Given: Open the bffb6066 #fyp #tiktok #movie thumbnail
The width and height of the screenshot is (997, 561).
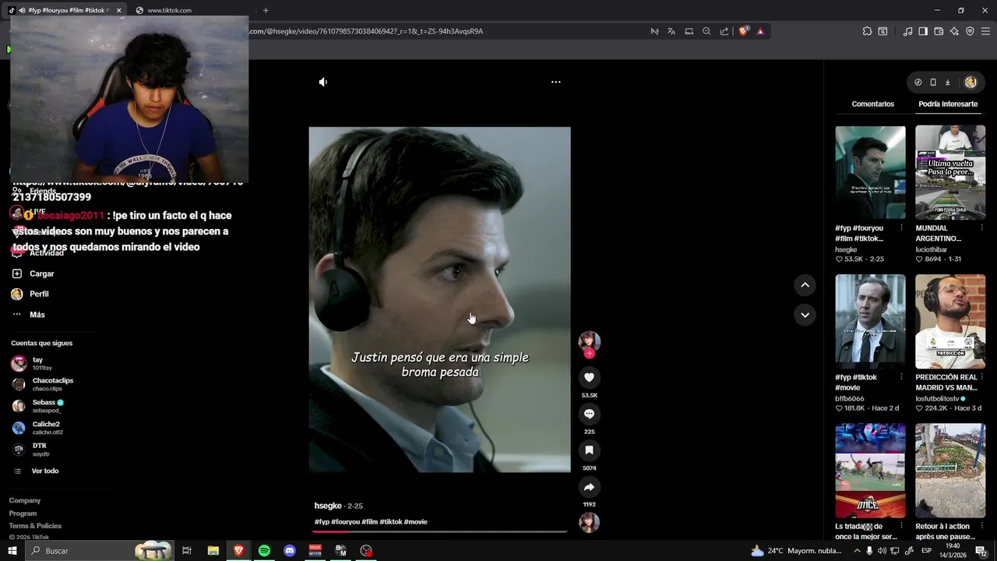Looking at the screenshot, I should (x=871, y=321).
